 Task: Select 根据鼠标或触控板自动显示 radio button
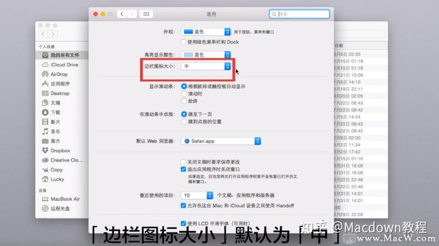(184, 86)
